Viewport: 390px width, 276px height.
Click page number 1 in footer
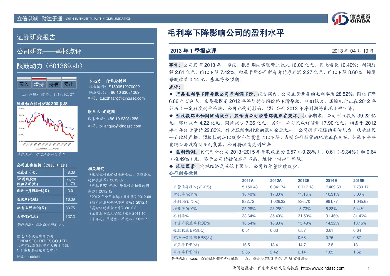pos(369,268)
